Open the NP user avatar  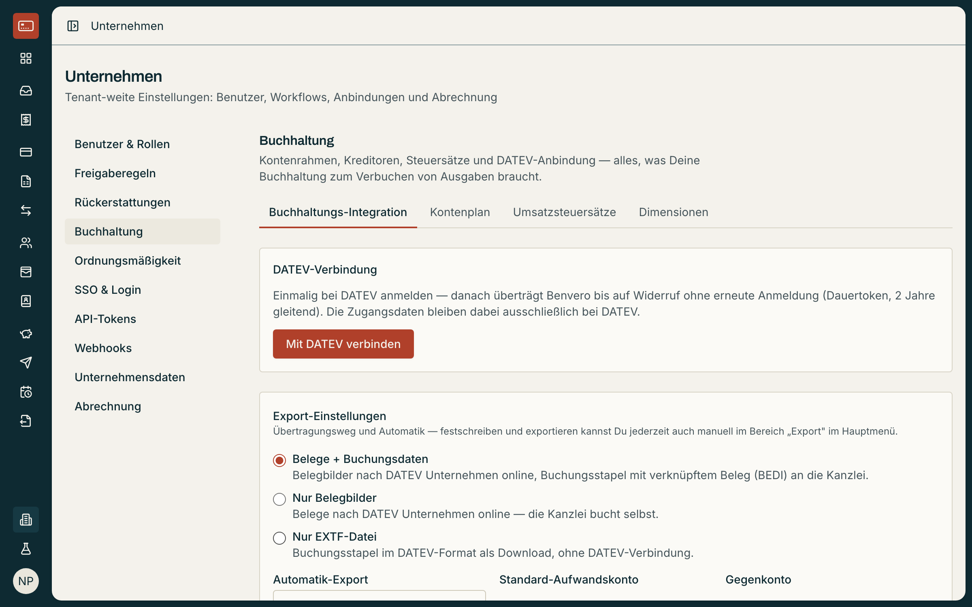click(26, 581)
